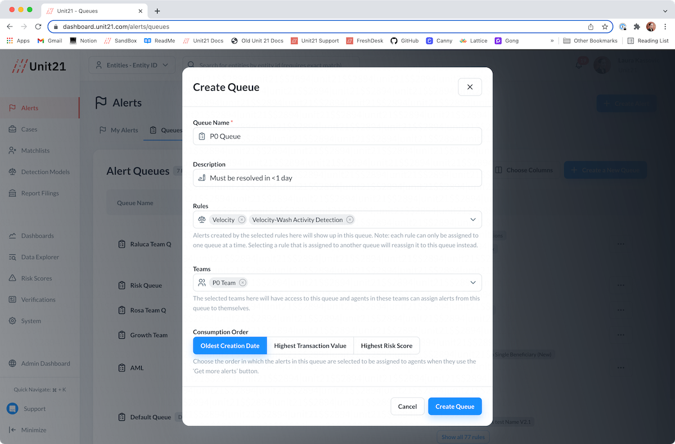This screenshot has height=444, width=675.
Task: Remove Velocity-Wash Activity Detection rule tag
Action: click(349, 219)
